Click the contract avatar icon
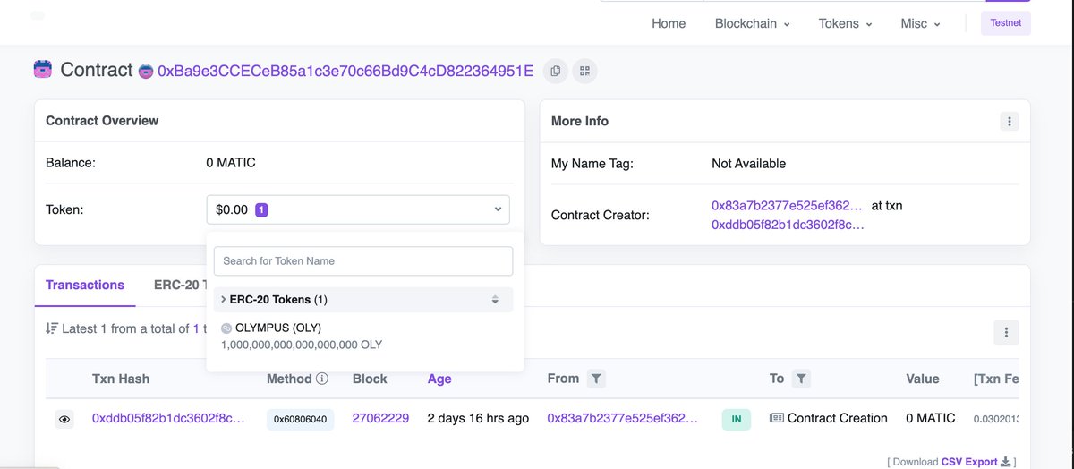 point(42,70)
